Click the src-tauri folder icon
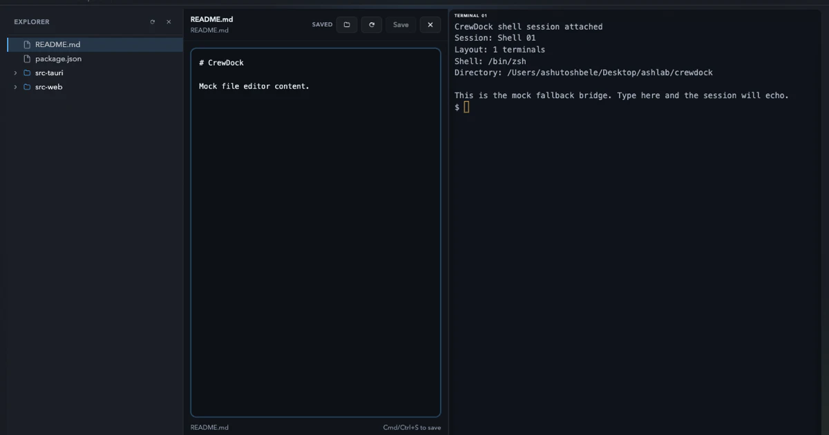 (26, 72)
